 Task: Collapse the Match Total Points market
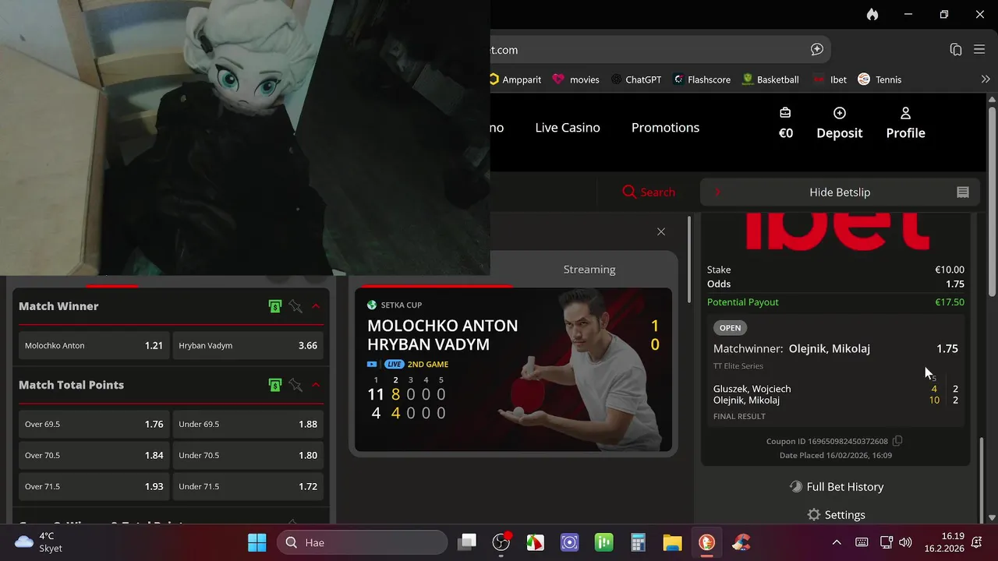point(316,385)
